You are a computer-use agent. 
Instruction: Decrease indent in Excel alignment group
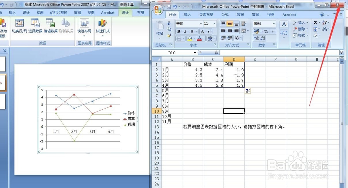click(x=223, y=38)
